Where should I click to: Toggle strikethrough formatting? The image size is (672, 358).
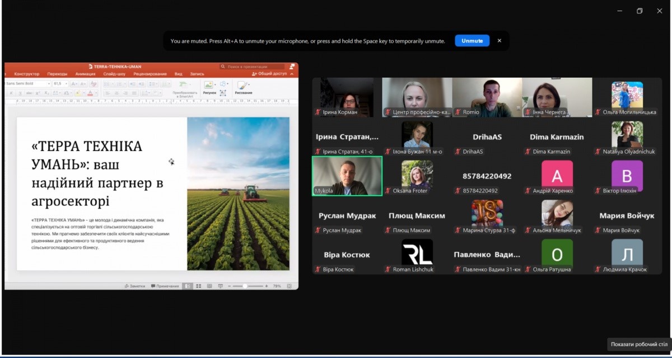(29, 93)
